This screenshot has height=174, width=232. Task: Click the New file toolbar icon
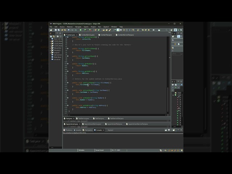coord(51,30)
